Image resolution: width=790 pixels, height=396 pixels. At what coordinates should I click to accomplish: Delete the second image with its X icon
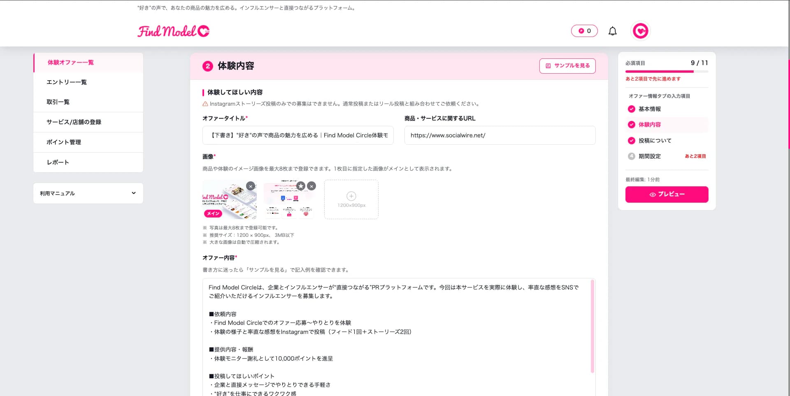point(311,186)
